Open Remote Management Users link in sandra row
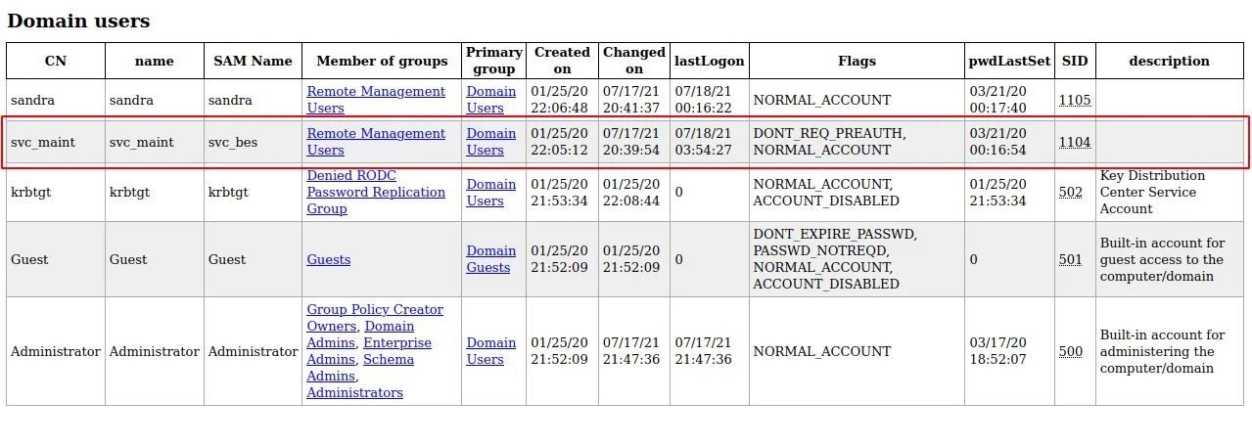Screen dimensions: 1252x446 click(x=376, y=92)
